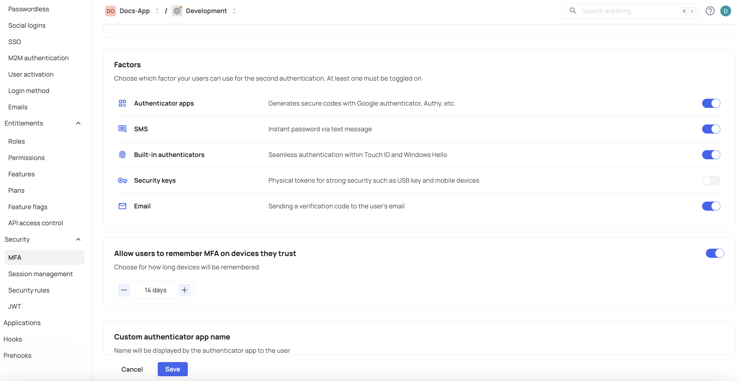Open Session management in sidebar

click(40, 274)
